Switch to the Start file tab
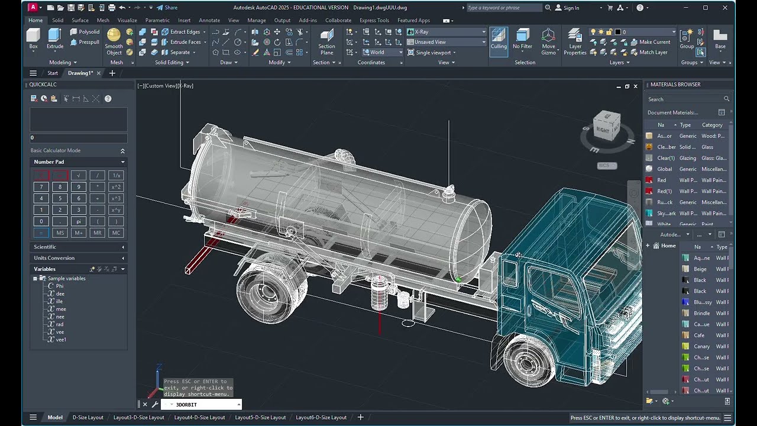Screen dimensions: 757x426 pos(53,73)
